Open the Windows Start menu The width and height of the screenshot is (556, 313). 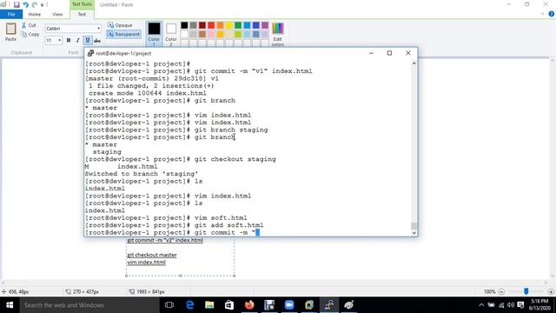pos(10,305)
